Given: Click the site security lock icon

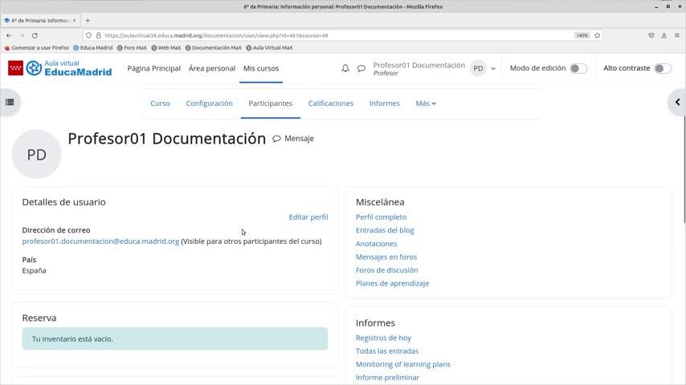Looking at the screenshot, I should (x=99, y=35).
